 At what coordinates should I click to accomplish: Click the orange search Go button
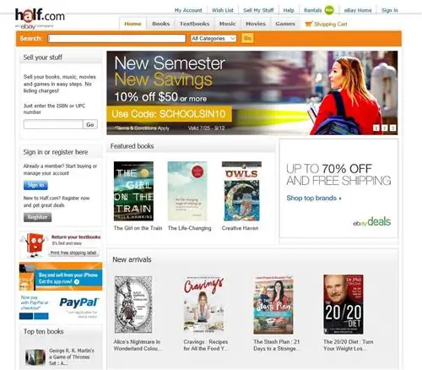(247, 38)
